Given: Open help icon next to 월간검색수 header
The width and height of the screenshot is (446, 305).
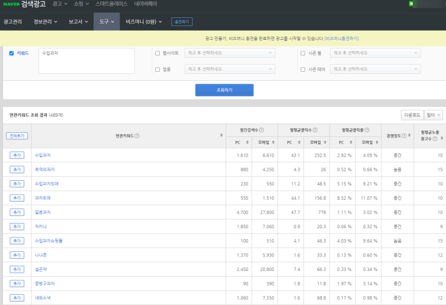Looking at the screenshot, I should pyautogui.click(x=261, y=130).
